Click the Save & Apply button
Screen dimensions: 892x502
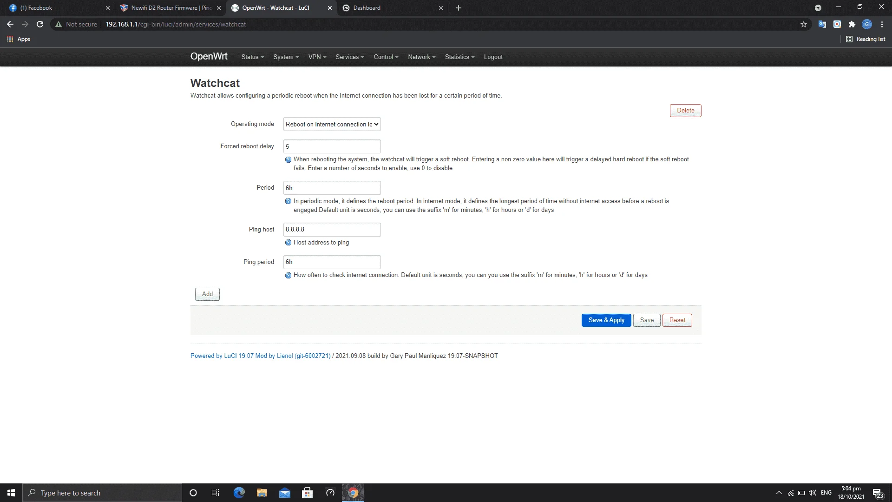[x=606, y=320]
